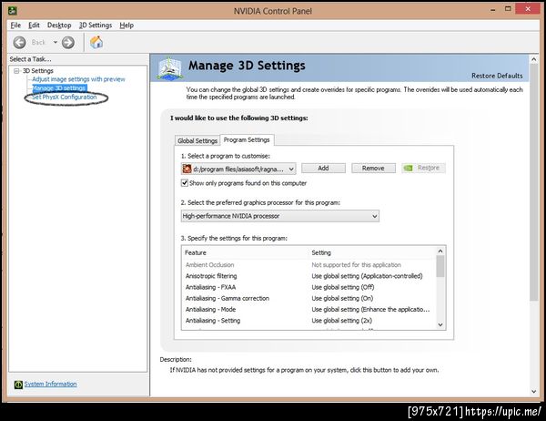Click the Use global setting (2x) value
Image resolution: width=546 pixels, height=421 pixels.
tap(341, 321)
